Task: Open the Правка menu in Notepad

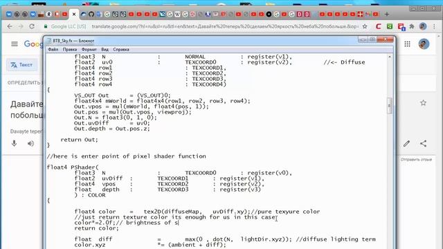Action: coord(70,49)
